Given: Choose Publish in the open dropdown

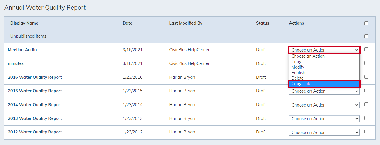Looking at the screenshot, I should click(x=324, y=73).
